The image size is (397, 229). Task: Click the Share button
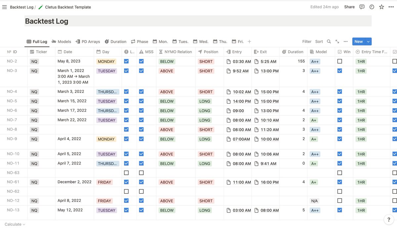(349, 7)
